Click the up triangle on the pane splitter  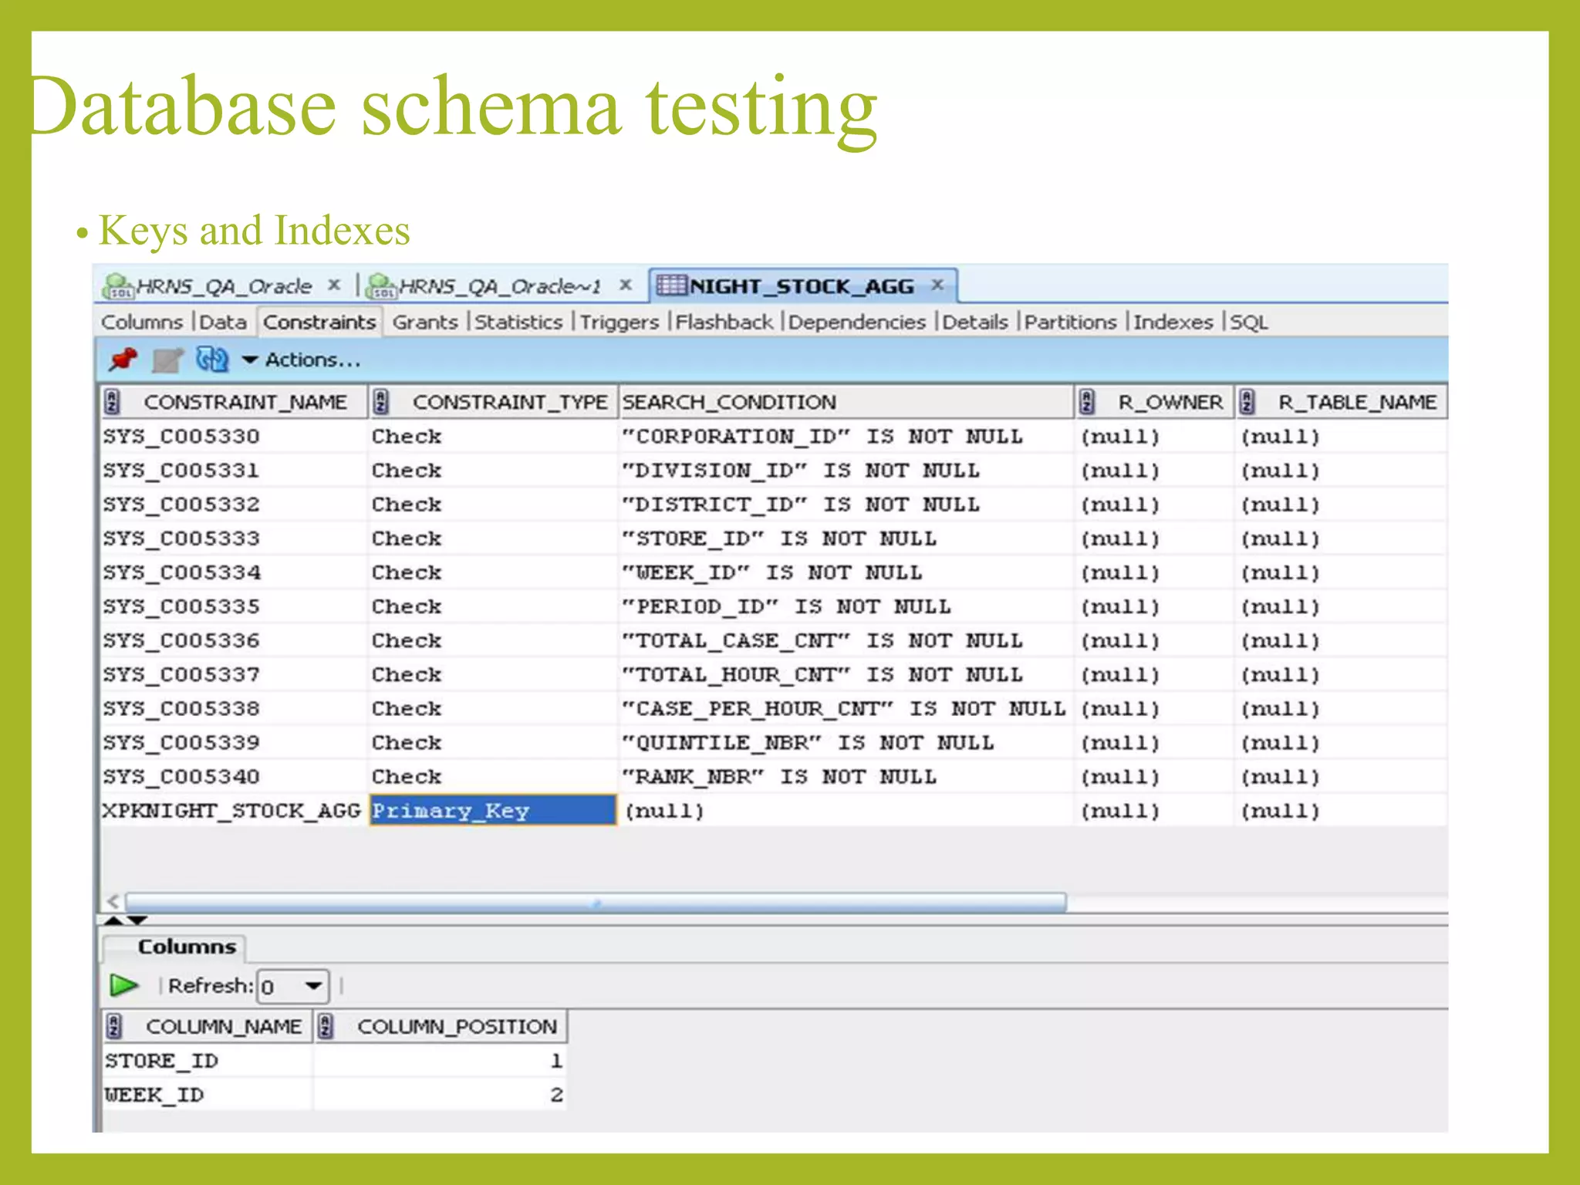point(113,920)
